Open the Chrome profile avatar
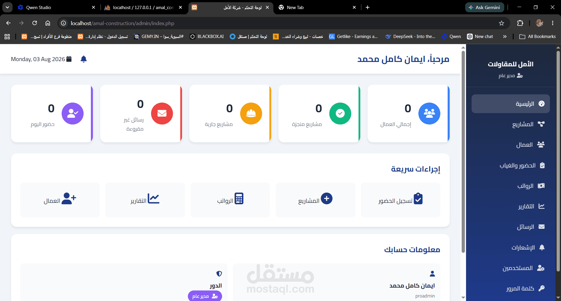Image resolution: width=561 pixels, height=301 pixels. [539, 23]
